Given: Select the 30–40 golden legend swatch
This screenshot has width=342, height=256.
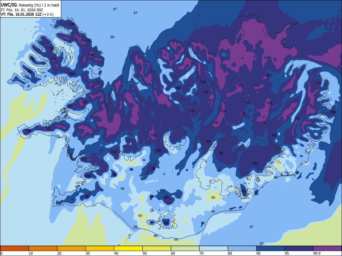Looking at the screenshot, I should (x=100, y=248).
